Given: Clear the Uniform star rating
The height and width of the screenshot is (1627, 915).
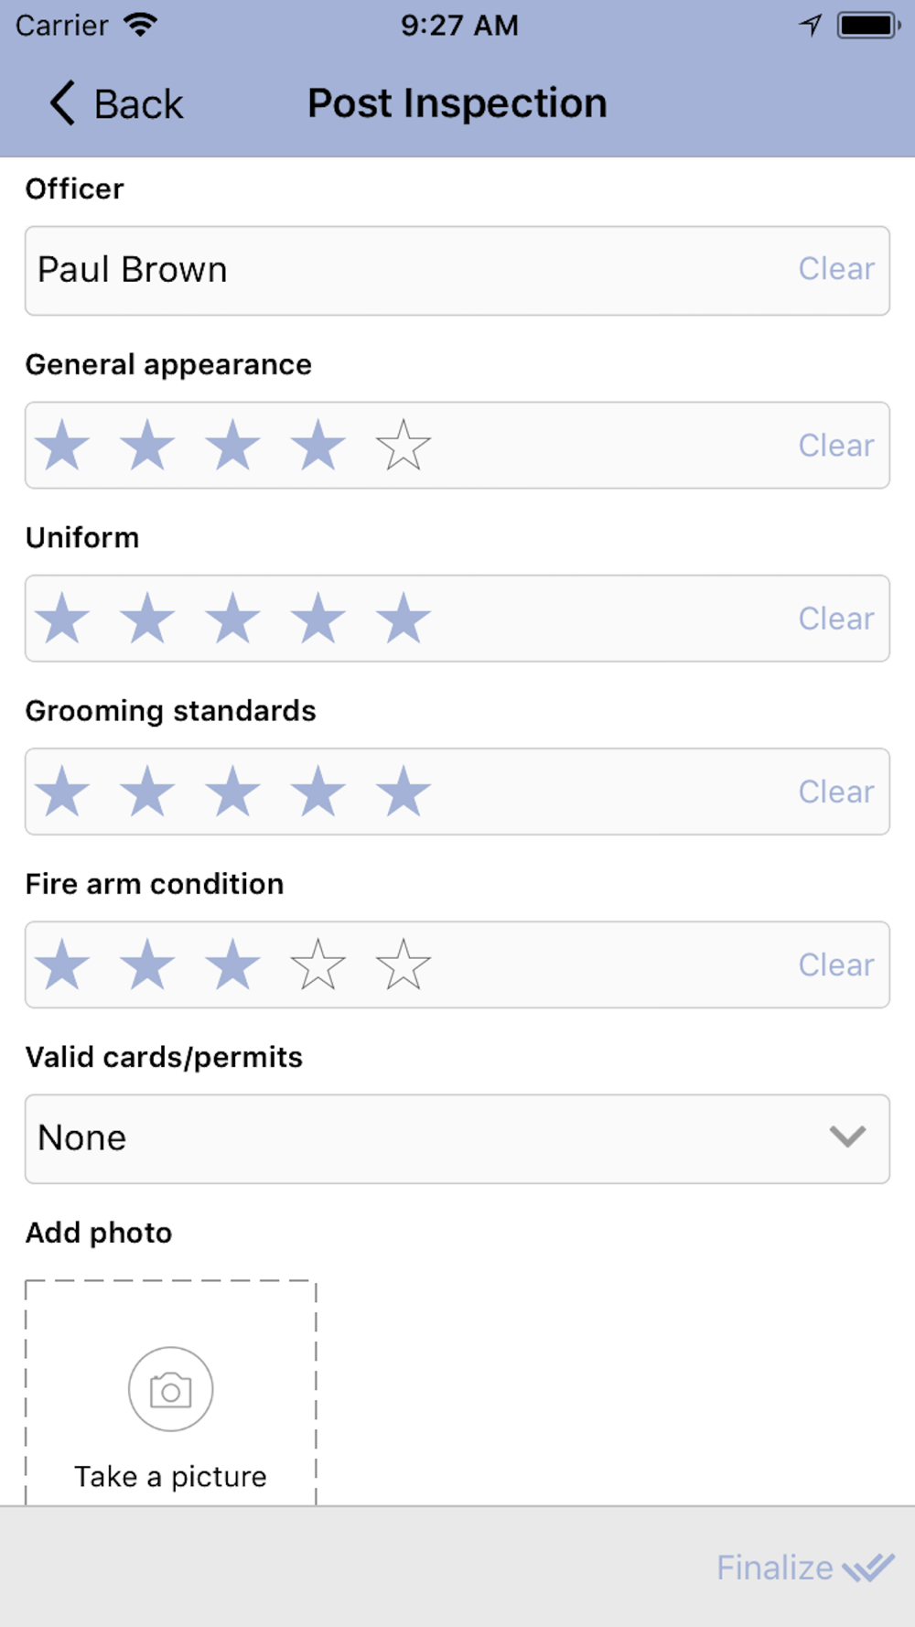Looking at the screenshot, I should pyautogui.click(x=836, y=619).
